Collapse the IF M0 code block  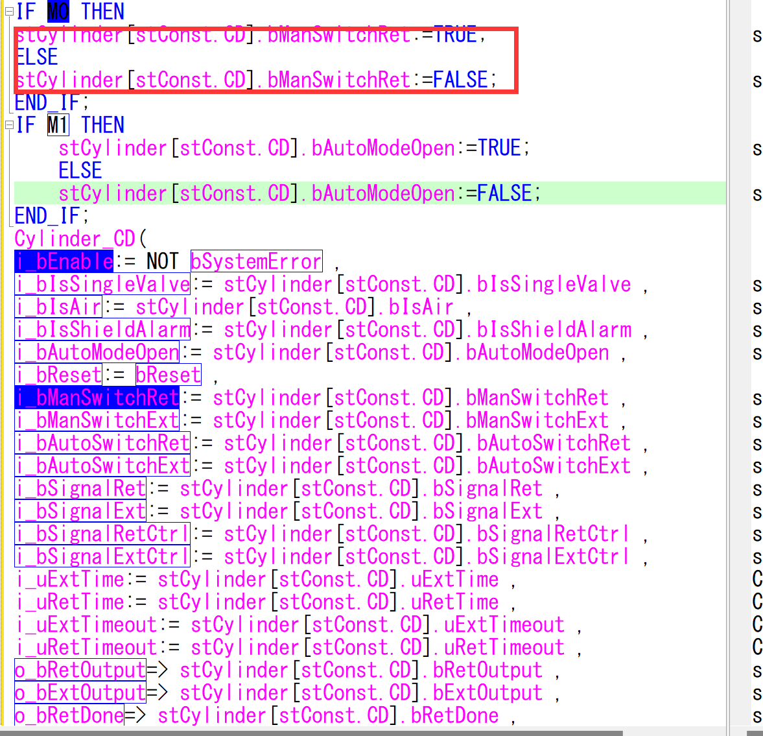9,12
